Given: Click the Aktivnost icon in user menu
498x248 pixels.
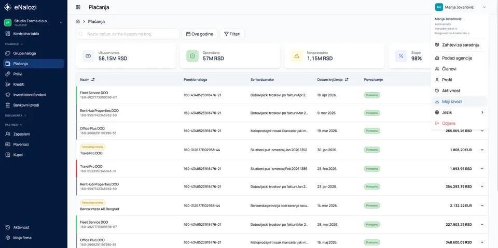Looking at the screenshot, I should click(437, 91).
